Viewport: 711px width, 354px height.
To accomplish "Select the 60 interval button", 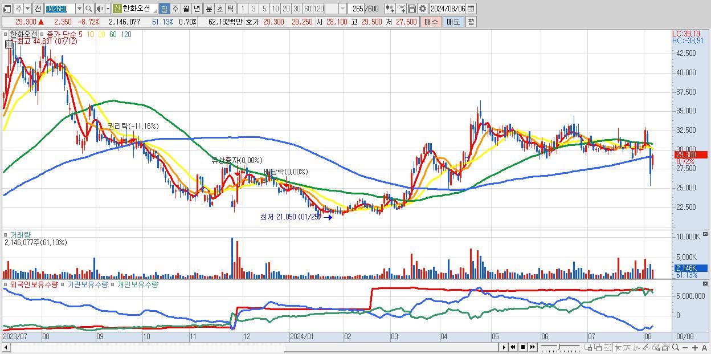I will click(x=308, y=9).
